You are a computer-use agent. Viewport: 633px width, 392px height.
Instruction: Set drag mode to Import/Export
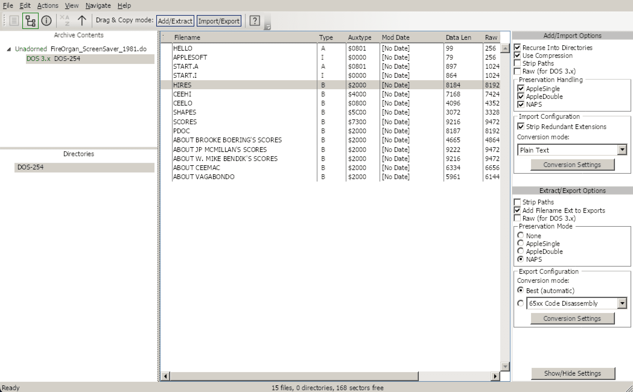(x=219, y=21)
